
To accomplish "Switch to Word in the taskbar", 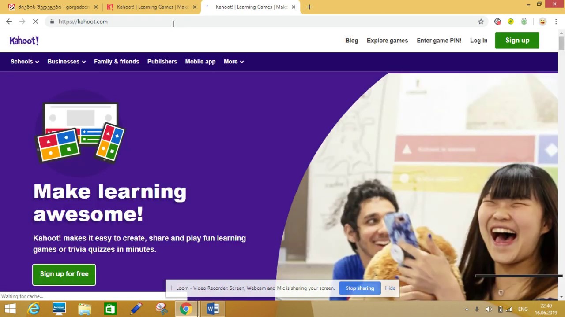I will 212,309.
